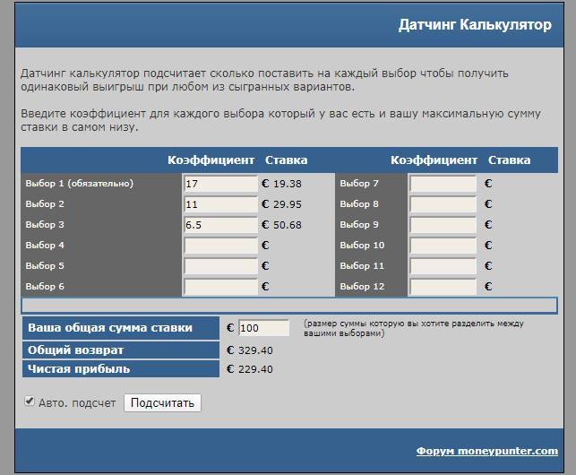Toggle the Авто. подсчет checkbox

coord(30,402)
